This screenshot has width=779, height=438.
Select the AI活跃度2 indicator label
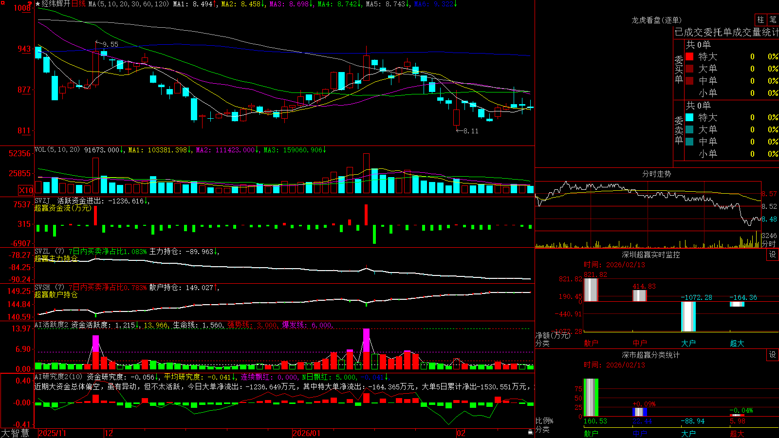point(51,325)
